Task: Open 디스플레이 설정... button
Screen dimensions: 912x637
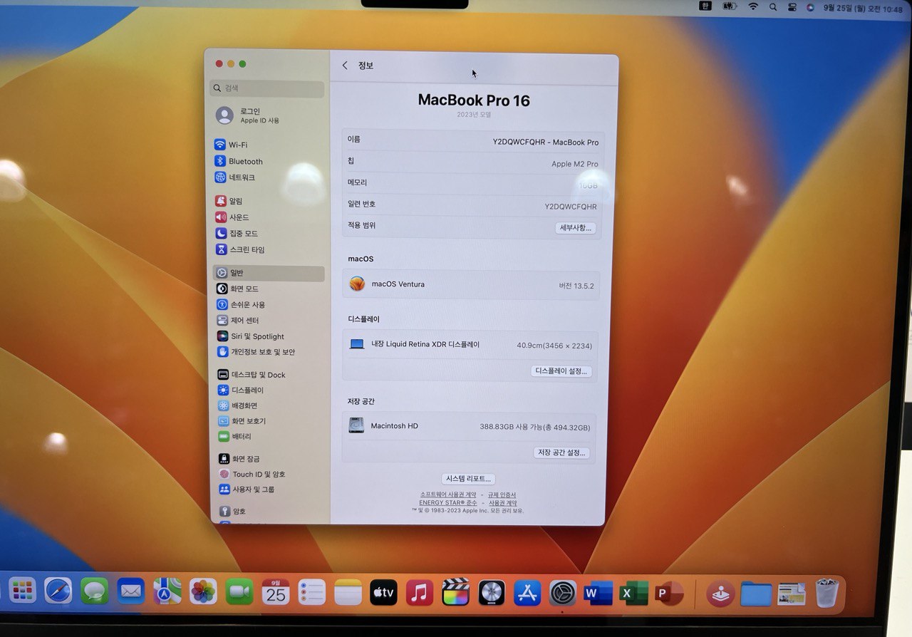Action: tap(561, 371)
